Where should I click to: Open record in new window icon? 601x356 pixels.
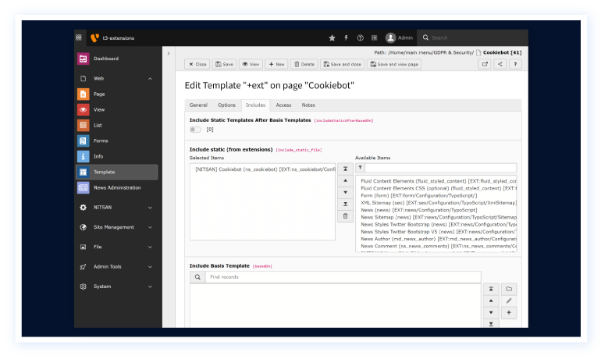485,64
